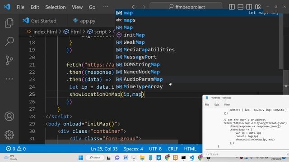Open the Chat app from taskbar
This screenshot has height=162, width=289.
pos(117,157)
